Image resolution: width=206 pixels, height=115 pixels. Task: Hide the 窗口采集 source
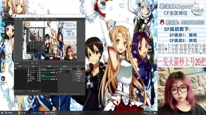(x=38, y=77)
